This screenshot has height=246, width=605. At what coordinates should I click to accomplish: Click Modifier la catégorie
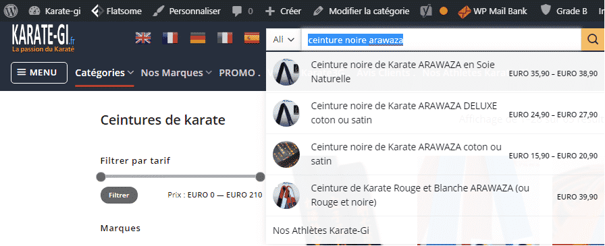click(361, 11)
